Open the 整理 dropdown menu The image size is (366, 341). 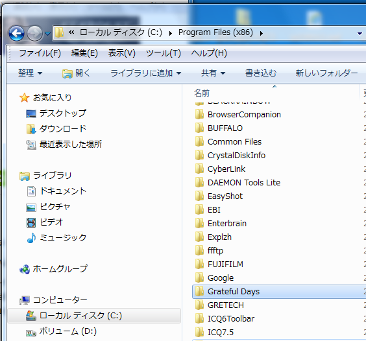click(30, 73)
